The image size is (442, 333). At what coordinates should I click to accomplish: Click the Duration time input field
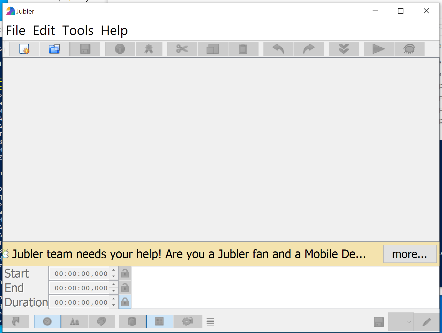[x=80, y=302]
